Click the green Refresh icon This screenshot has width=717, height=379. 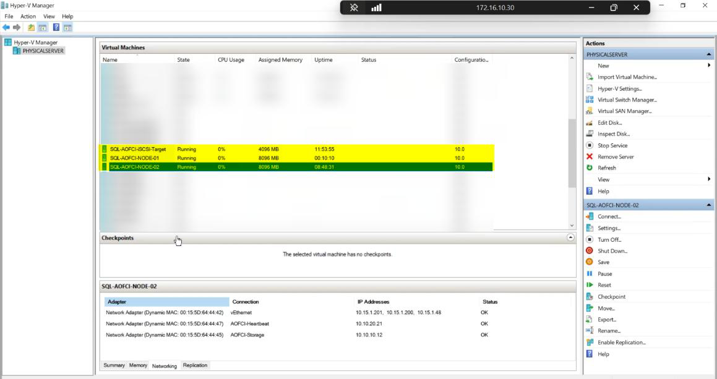590,168
